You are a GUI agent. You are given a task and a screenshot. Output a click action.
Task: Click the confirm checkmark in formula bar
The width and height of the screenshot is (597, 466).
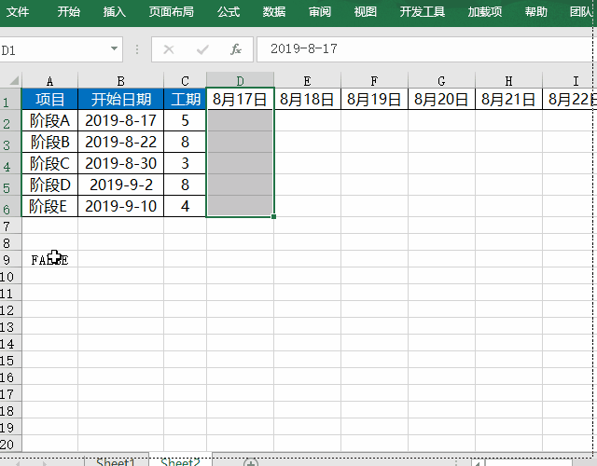pyautogui.click(x=202, y=49)
